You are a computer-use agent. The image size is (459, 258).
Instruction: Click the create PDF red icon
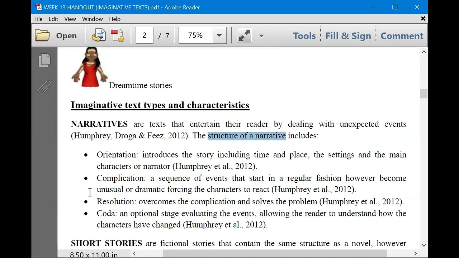[118, 35]
